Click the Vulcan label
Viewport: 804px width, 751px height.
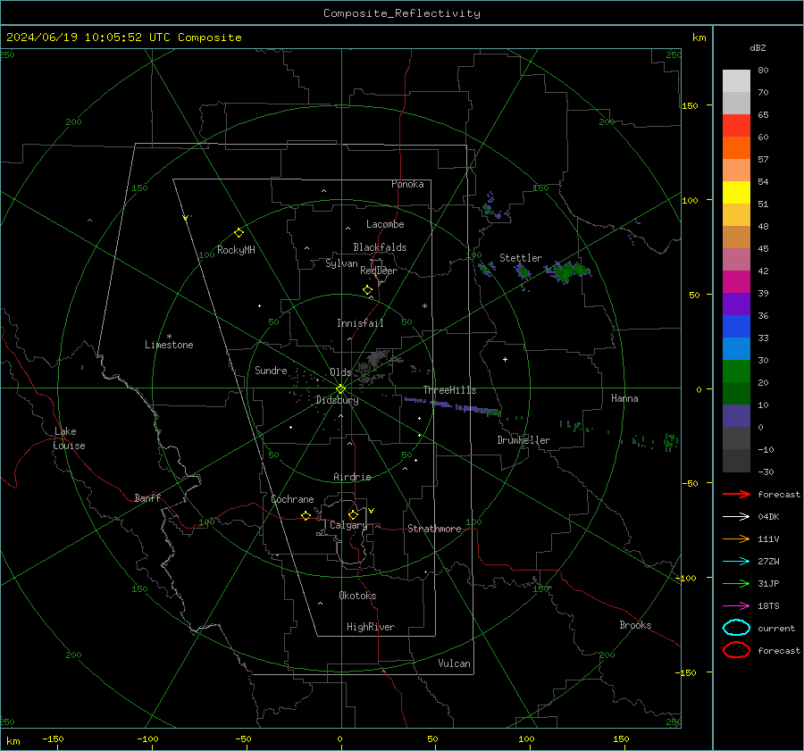[x=455, y=663]
